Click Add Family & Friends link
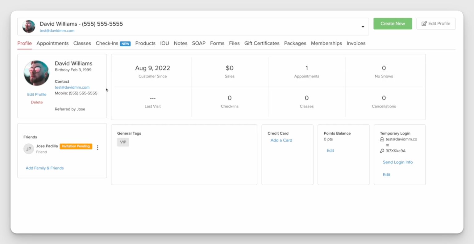Viewport: 474px width, 244px height. tap(45, 168)
